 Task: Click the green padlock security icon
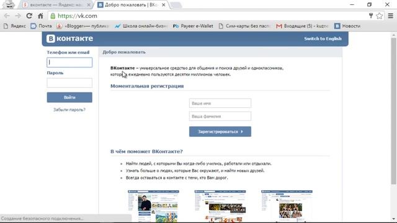tap(53, 15)
